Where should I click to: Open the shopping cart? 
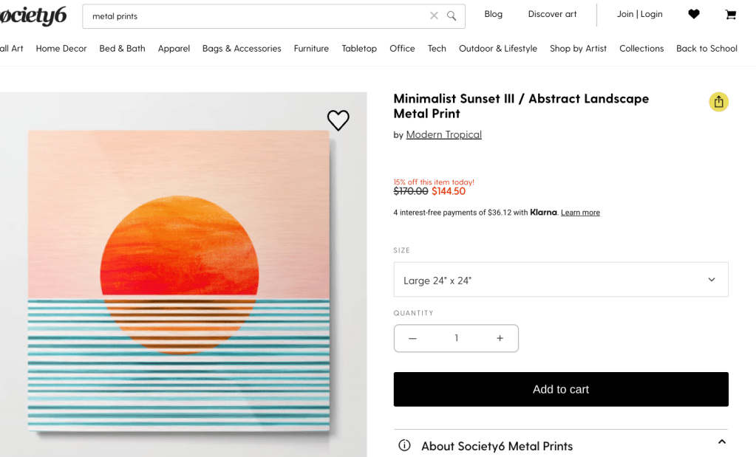[x=730, y=14]
